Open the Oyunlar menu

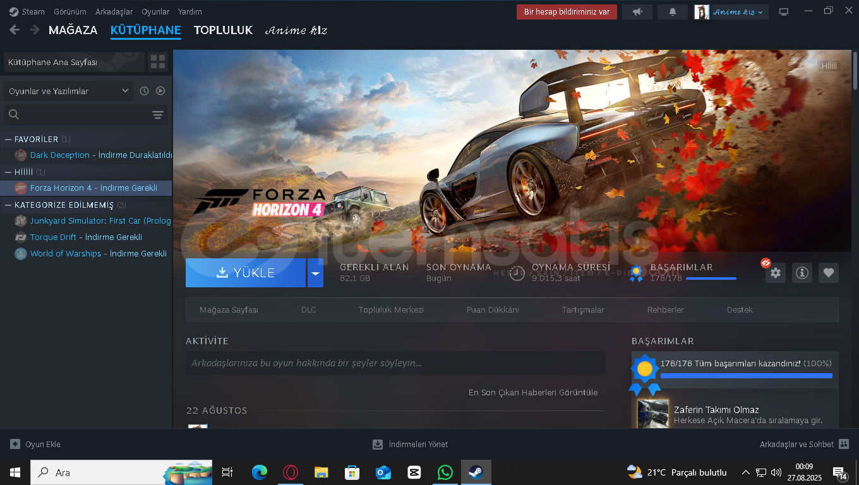pyautogui.click(x=155, y=12)
